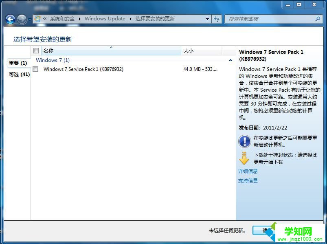
Task: Click the Control Panel icon in the breadcrumb bar
Action: pos(37,19)
